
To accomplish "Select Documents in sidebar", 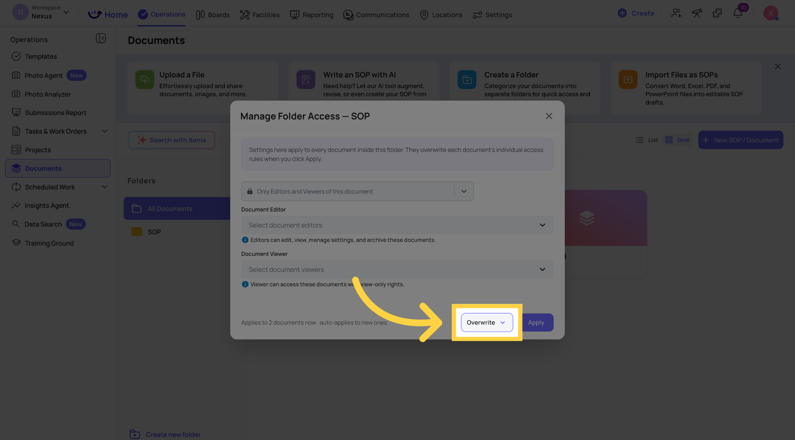I will click(x=58, y=168).
